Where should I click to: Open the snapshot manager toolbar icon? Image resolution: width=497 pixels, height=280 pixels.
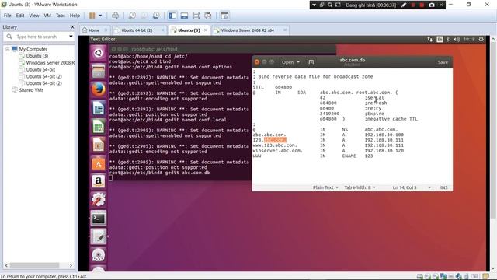[x=156, y=16]
